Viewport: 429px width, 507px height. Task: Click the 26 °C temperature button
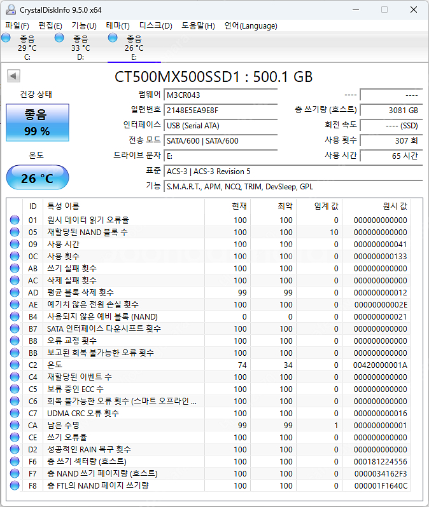pyautogui.click(x=37, y=178)
